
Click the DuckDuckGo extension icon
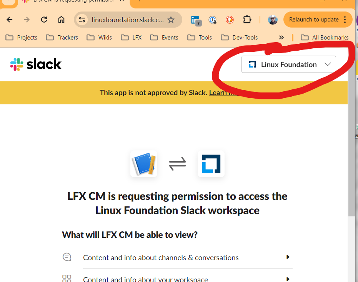tap(230, 20)
